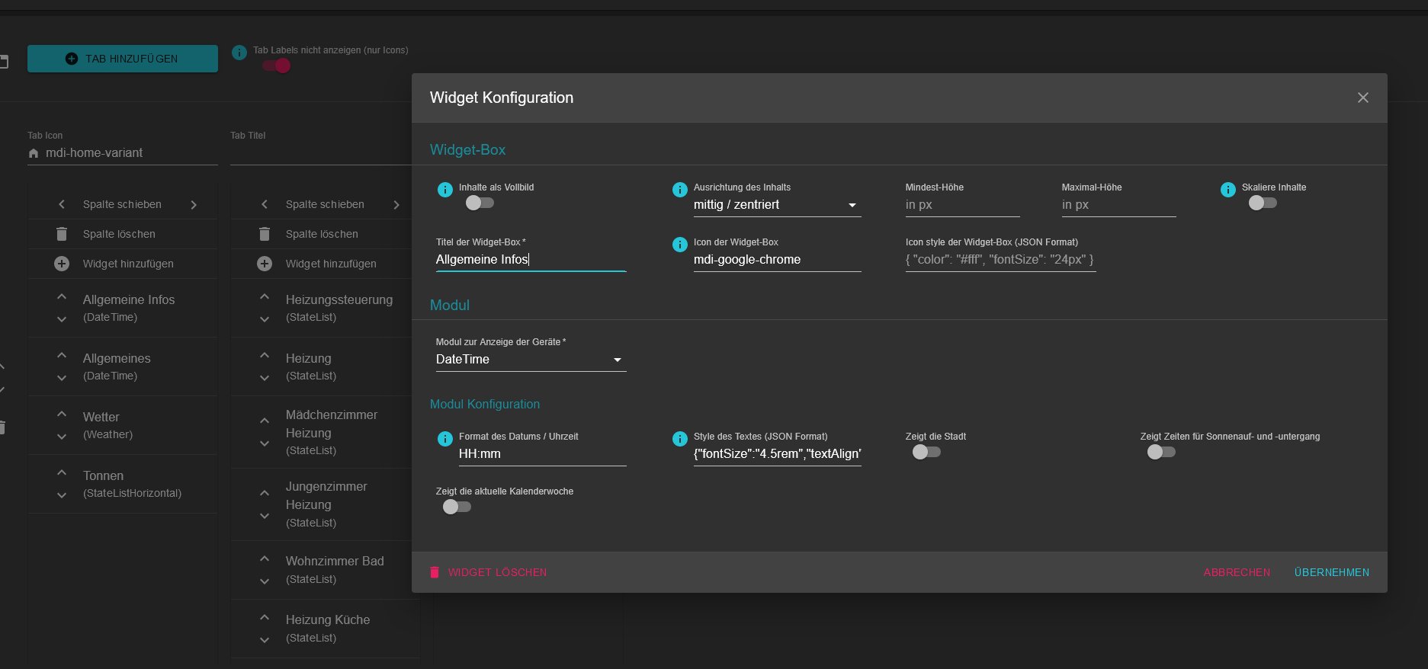Close the Widget Konfiguration dialog

click(1363, 98)
